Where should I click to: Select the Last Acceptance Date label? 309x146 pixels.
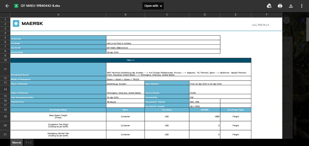click(58, 96)
